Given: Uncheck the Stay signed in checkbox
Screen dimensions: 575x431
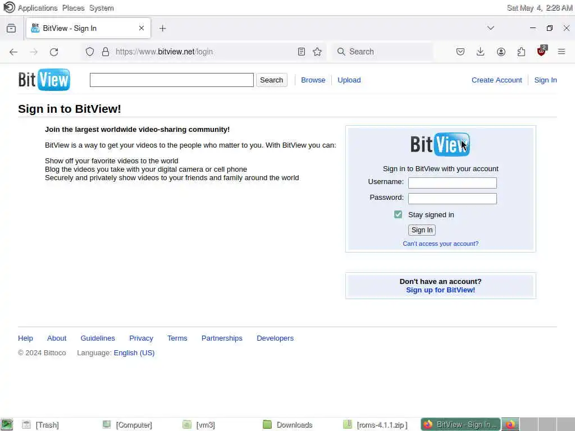Looking at the screenshot, I should 398,215.
